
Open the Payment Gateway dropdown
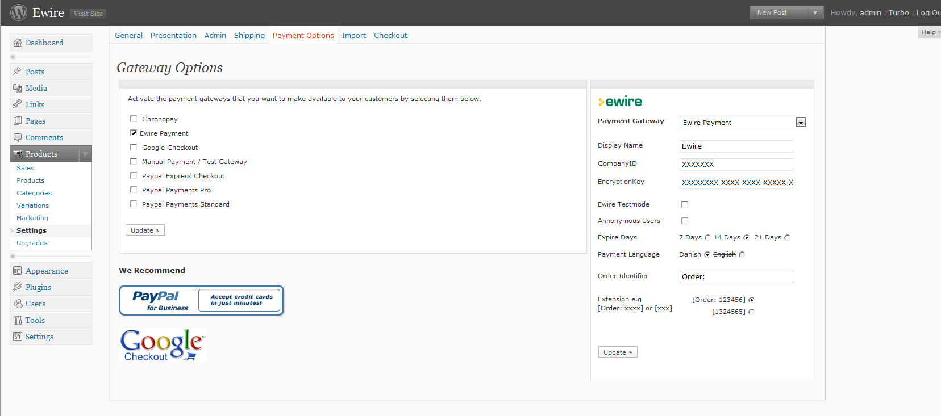pyautogui.click(x=801, y=123)
